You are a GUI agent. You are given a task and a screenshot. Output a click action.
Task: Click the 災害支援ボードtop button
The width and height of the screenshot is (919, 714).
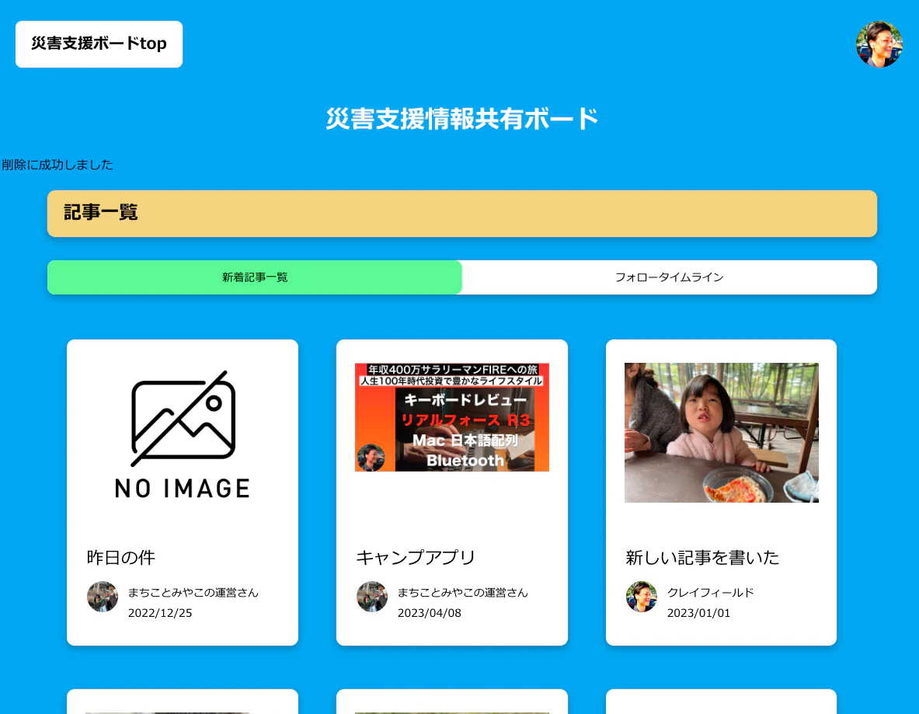(x=99, y=44)
